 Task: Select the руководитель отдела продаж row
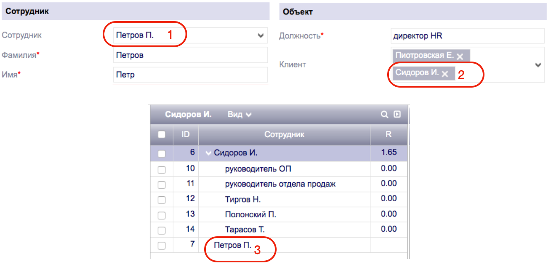click(279, 184)
